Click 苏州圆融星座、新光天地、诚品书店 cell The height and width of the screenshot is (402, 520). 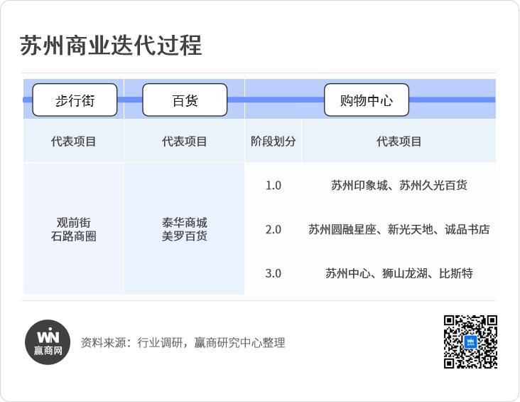click(x=399, y=230)
